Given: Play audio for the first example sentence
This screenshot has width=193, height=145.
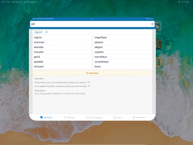Looking at the screenshot, I should coord(89,82).
